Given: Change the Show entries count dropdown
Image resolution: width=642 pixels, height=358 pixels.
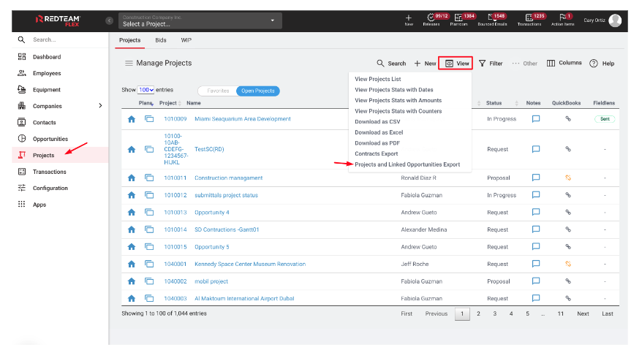Looking at the screenshot, I should (x=146, y=91).
